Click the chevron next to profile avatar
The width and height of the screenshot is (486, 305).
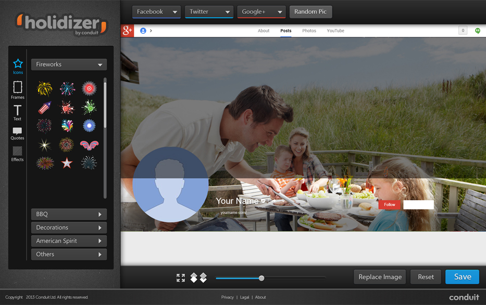pyautogui.click(x=151, y=31)
